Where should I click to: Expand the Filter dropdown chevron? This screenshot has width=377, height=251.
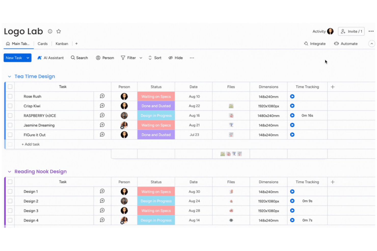point(141,58)
